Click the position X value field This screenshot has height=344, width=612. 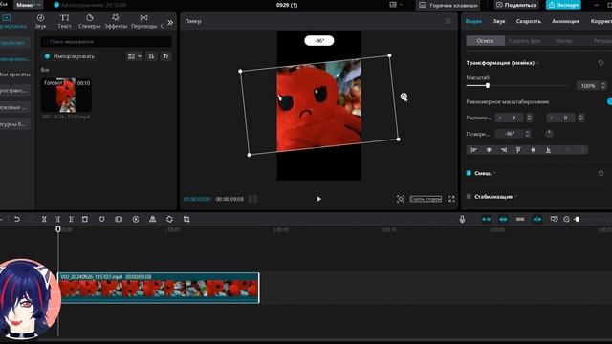click(510, 118)
